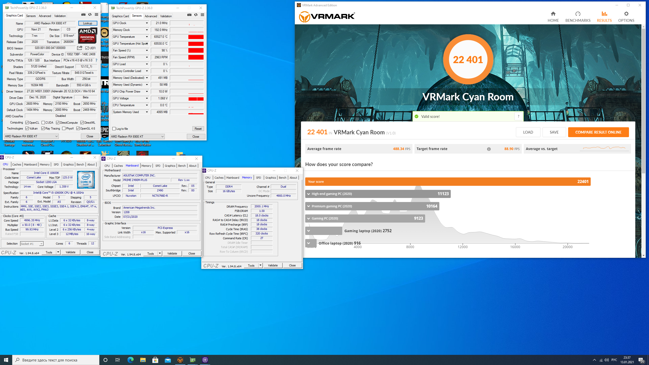Toggle the Ray Tracing checkbox

point(43,129)
